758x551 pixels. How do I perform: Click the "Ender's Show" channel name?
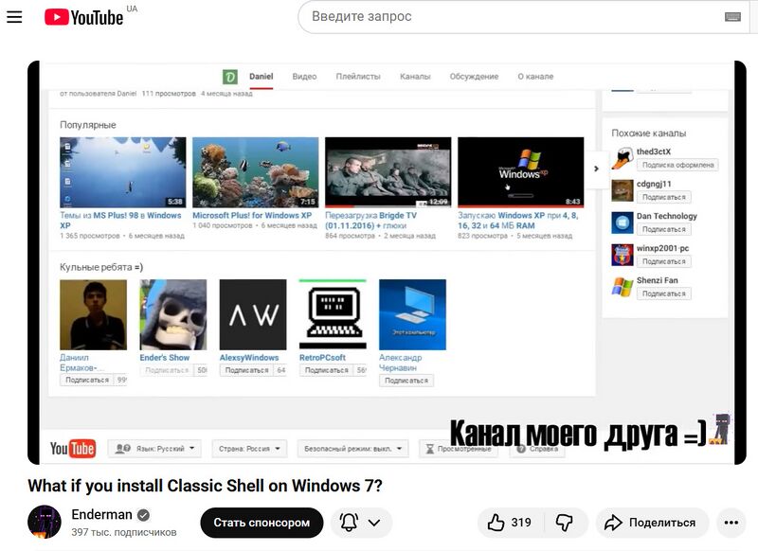pyautogui.click(x=164, y=357)
